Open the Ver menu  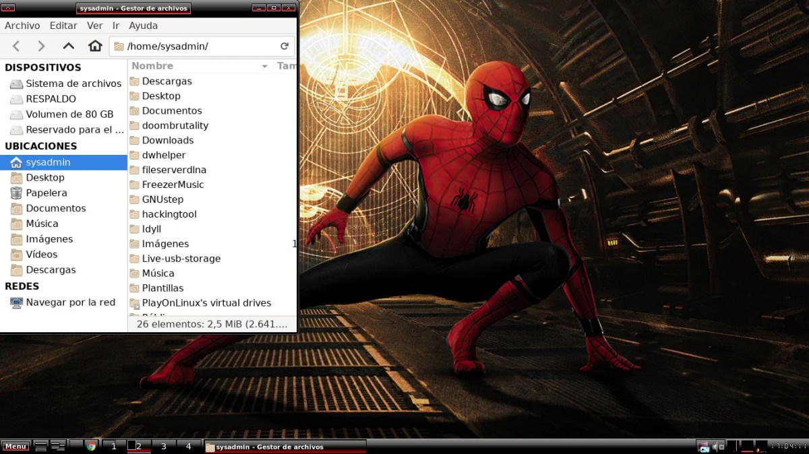click(95, 26)
